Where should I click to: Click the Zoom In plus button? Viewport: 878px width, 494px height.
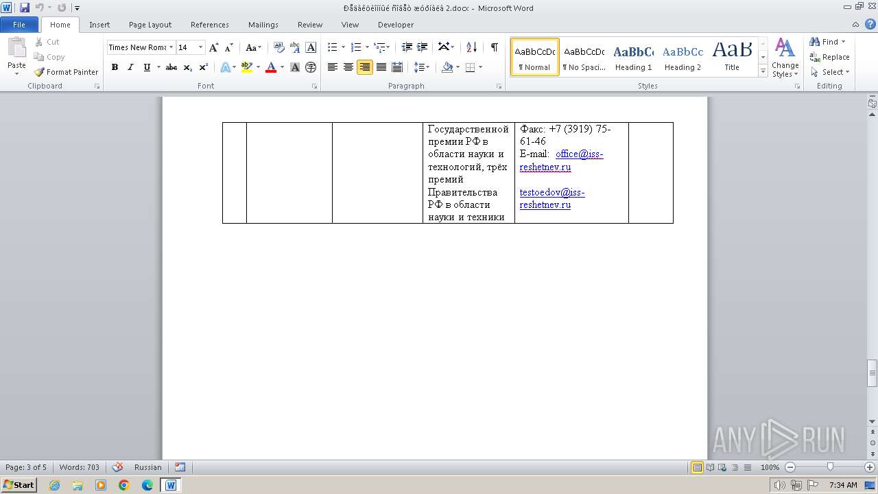pos(870,467)
